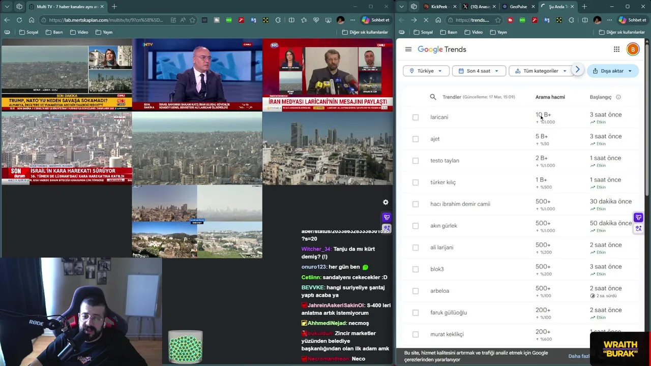This screenshot has width=651, height=366.
Task: Check the ajet trend checkbox
Action: click(x=416, y=139)
